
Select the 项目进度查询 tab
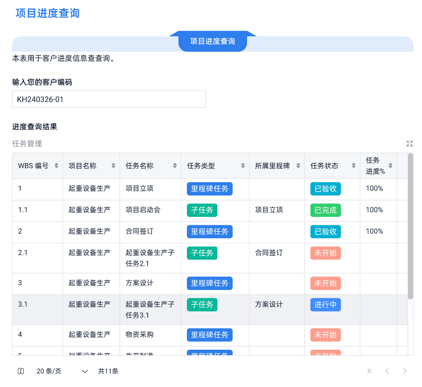click(213, 41)
